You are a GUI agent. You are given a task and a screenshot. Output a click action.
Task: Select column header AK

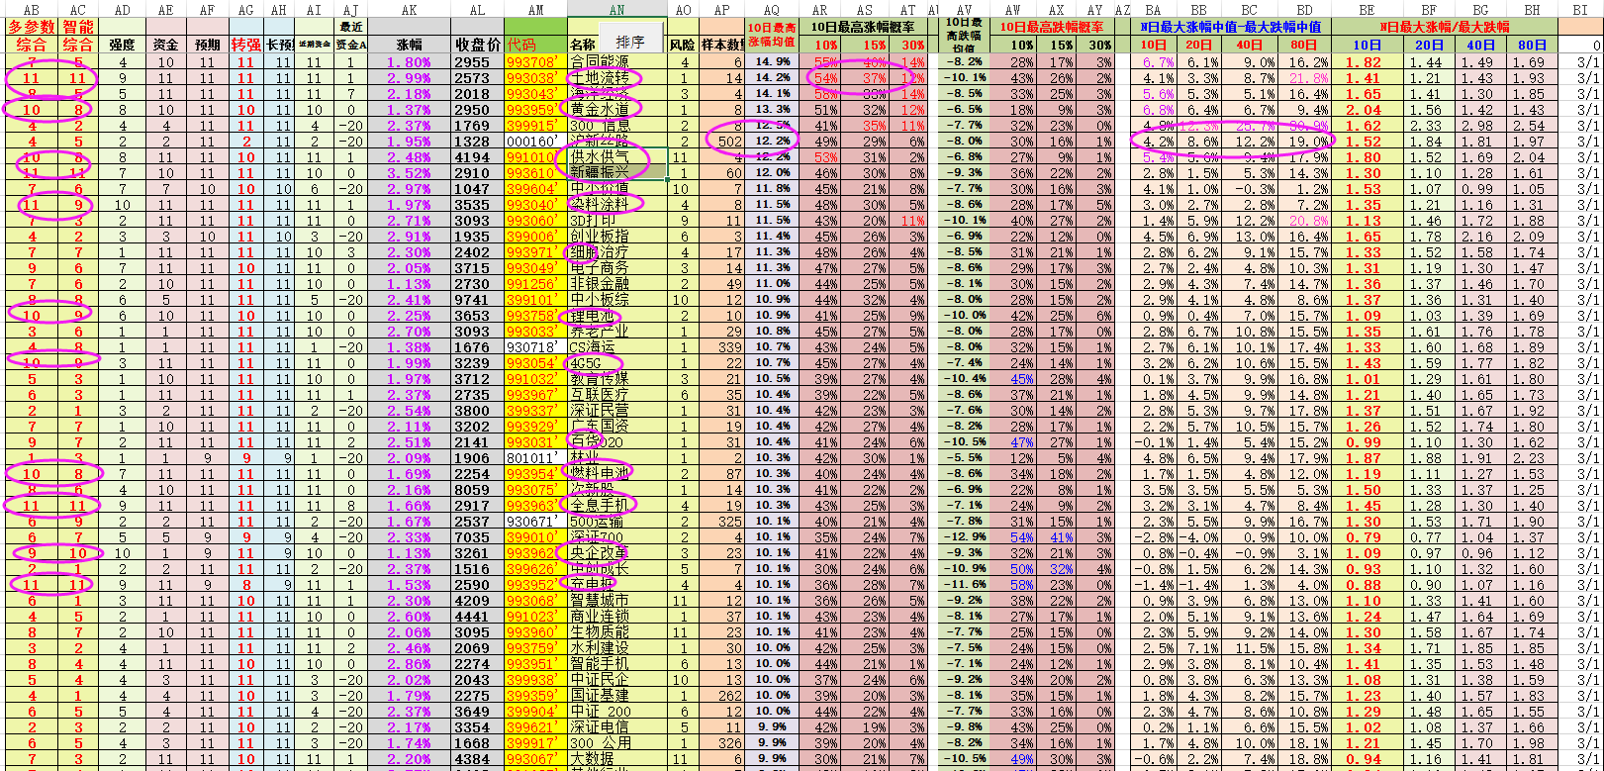pyautogui.click(x=409, y=9)
